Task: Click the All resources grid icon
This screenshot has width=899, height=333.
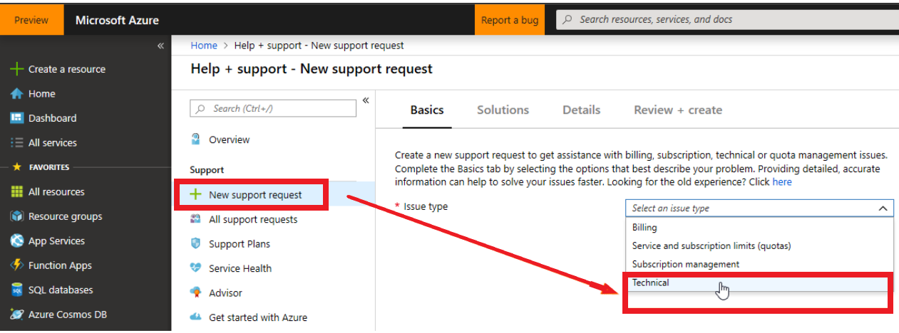Action: (17, 192)
